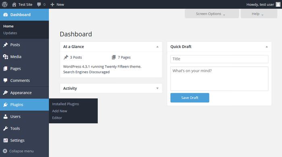
Task: Click the Posts pushpin icon in sidebar
Action: coord(6,45)
